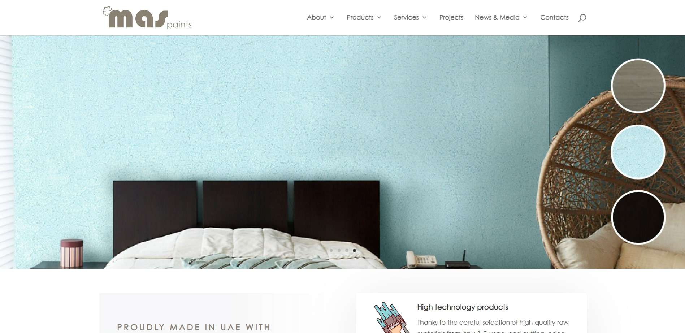Click the MAS paints logo
685x333 pixels.
(x=147, y=18)
